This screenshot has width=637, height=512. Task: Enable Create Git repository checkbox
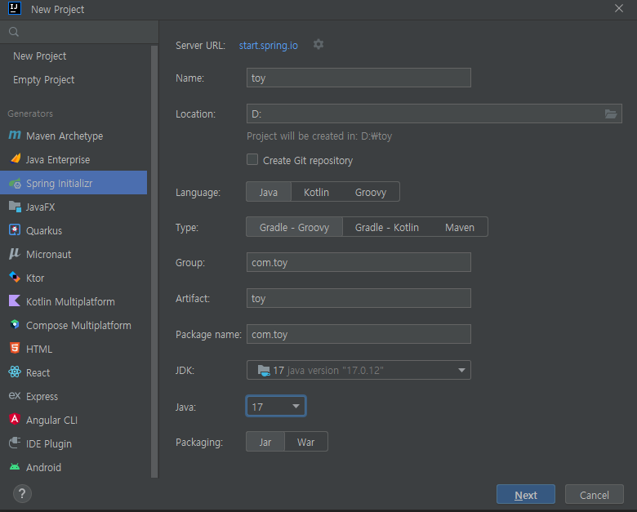[252, 159]
